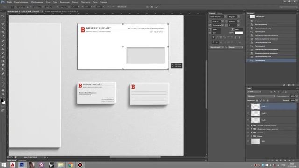Select the Quick Selection tool

click(3, 28)
